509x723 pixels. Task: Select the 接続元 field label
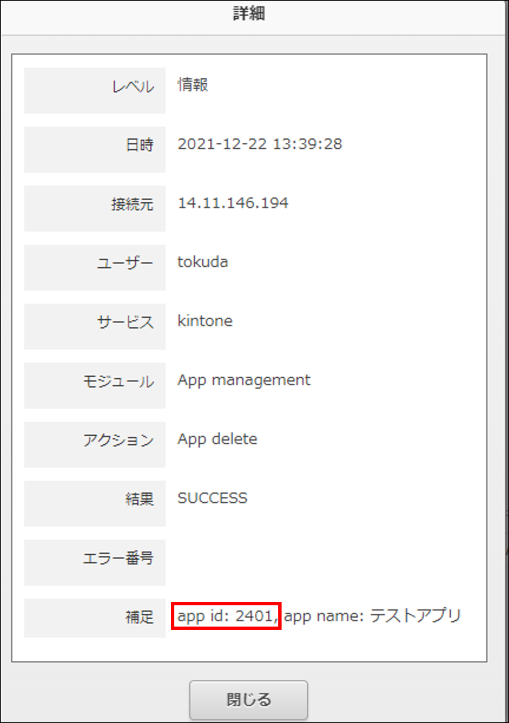tap(132, 204)
